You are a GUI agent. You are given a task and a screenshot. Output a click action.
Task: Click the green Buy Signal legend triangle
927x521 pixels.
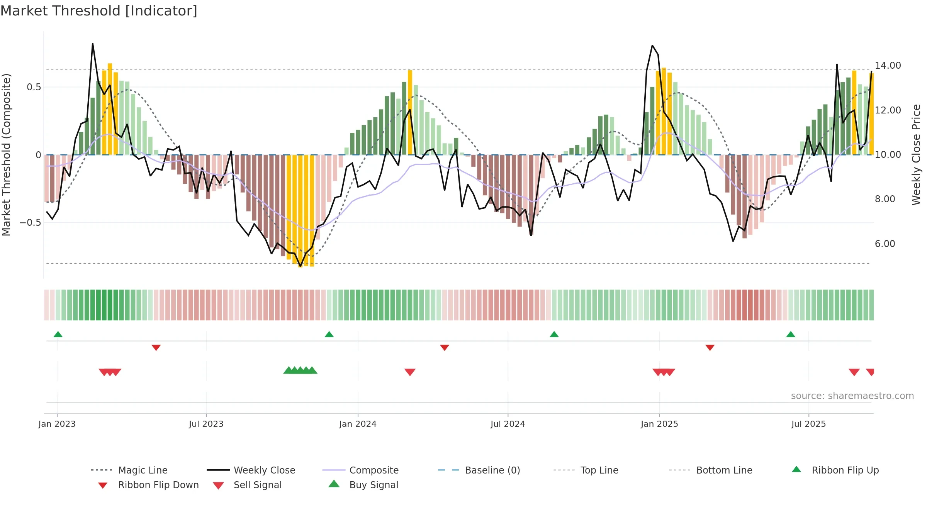pos(334,484)
